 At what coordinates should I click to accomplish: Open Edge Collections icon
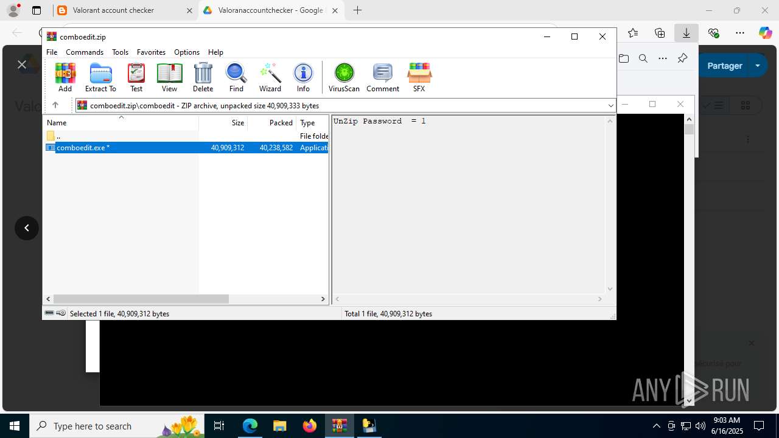point(660,33)
